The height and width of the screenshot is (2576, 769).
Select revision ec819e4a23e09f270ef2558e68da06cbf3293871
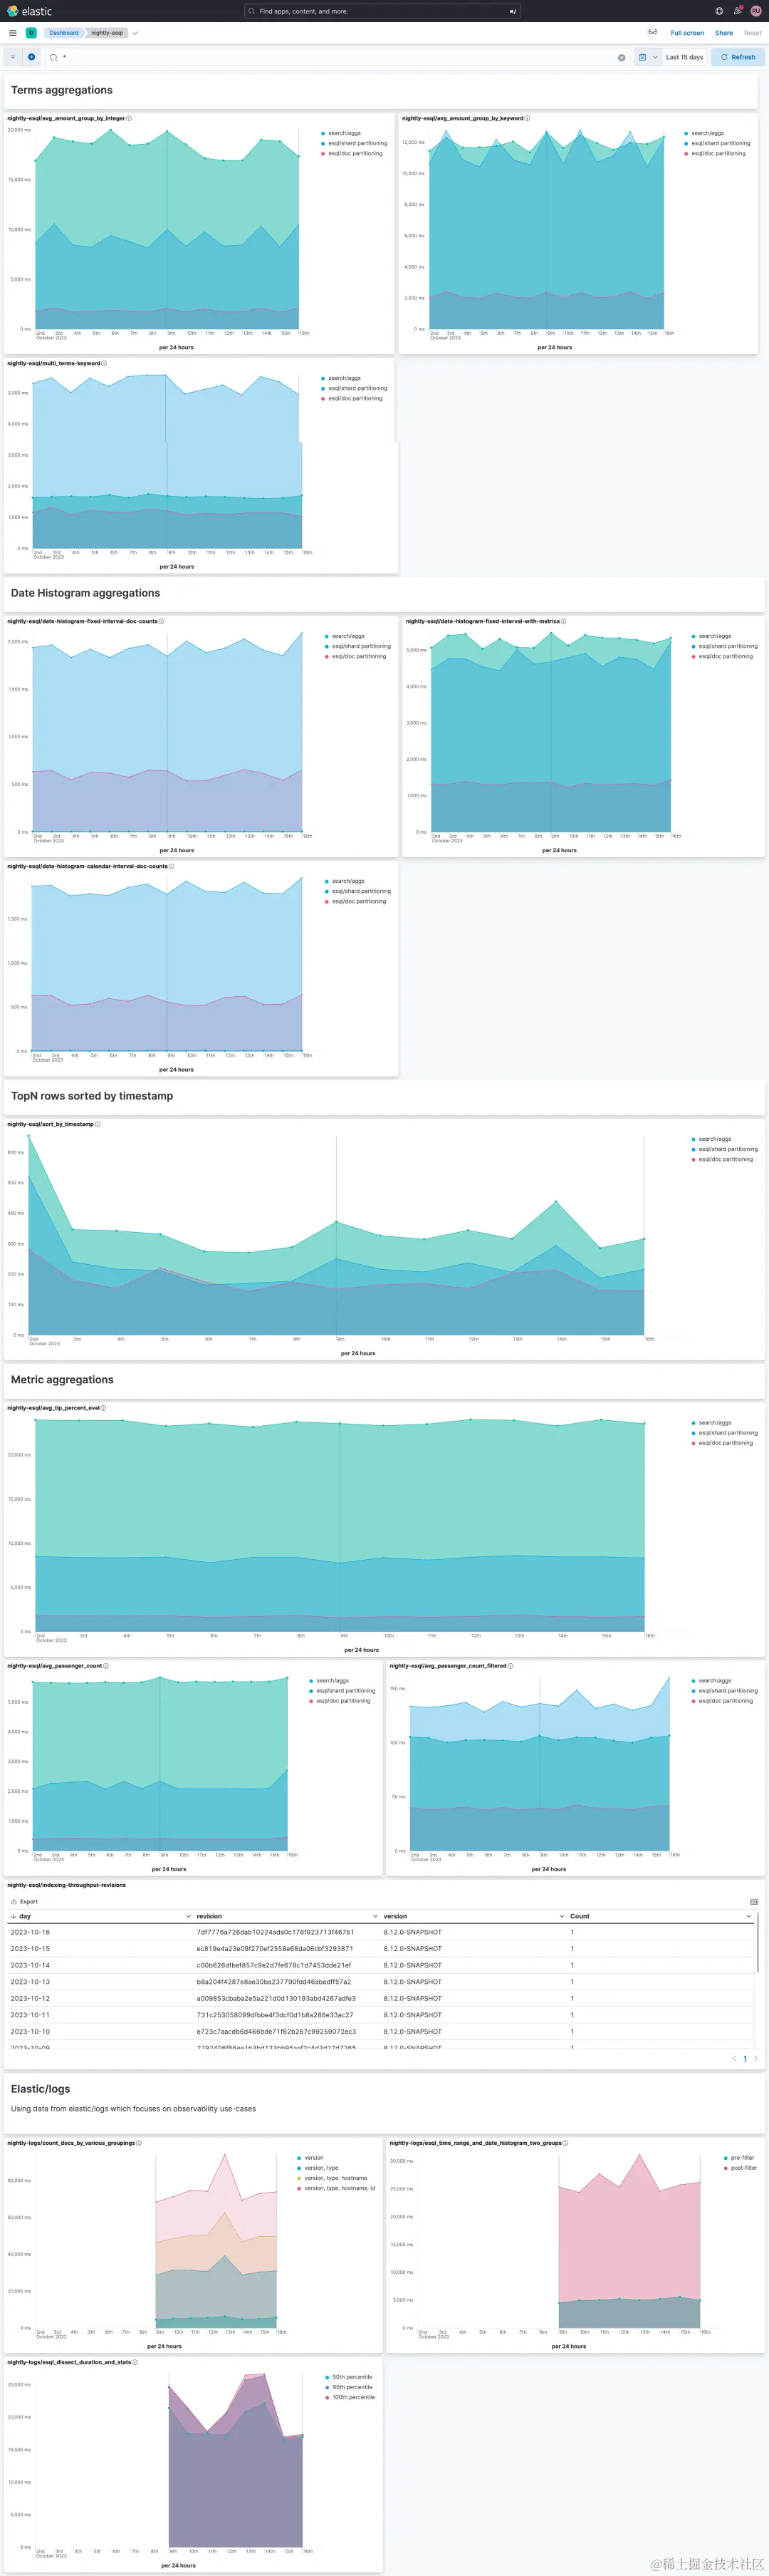[x=275, y=1949]
